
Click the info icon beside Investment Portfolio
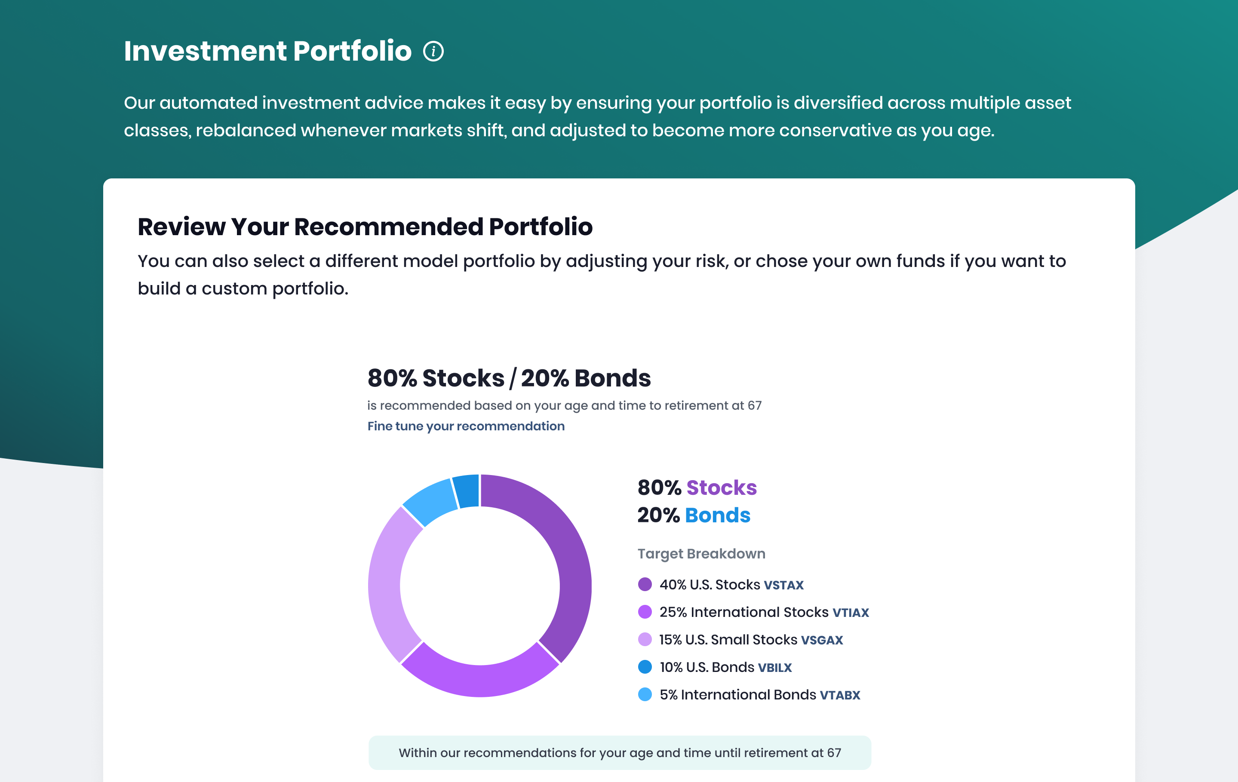[433, 52]
